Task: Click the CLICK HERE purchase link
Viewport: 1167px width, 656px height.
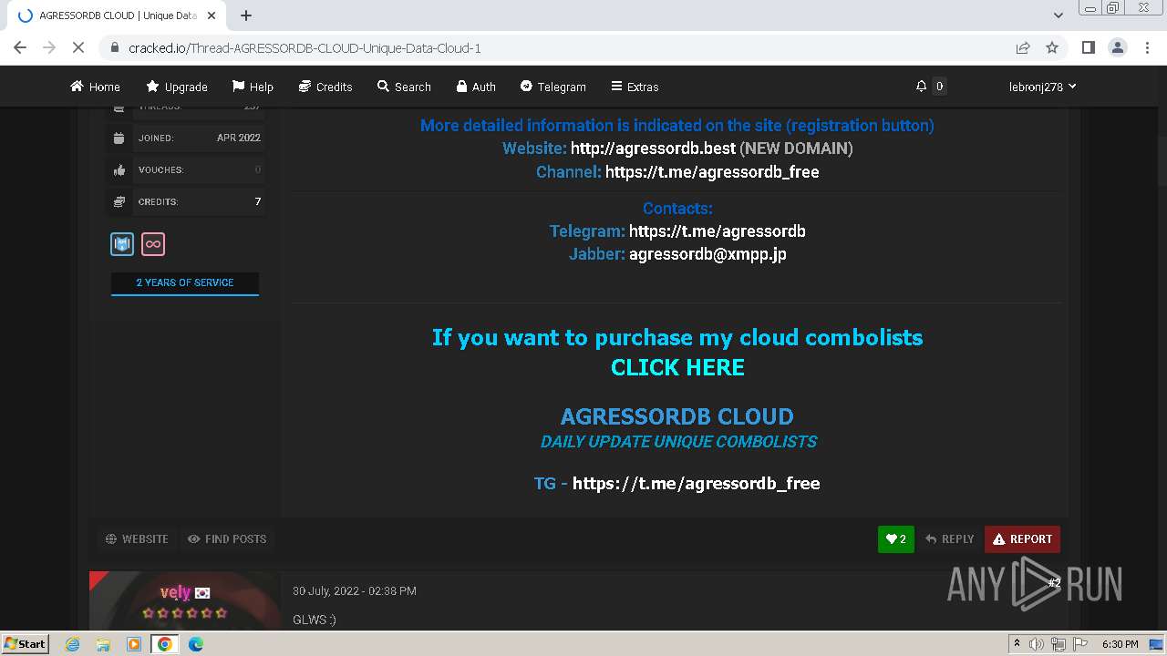Action: [677, 367]
